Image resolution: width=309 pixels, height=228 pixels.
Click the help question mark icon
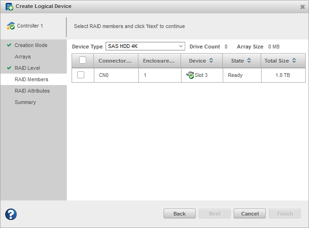coord(11,214)
